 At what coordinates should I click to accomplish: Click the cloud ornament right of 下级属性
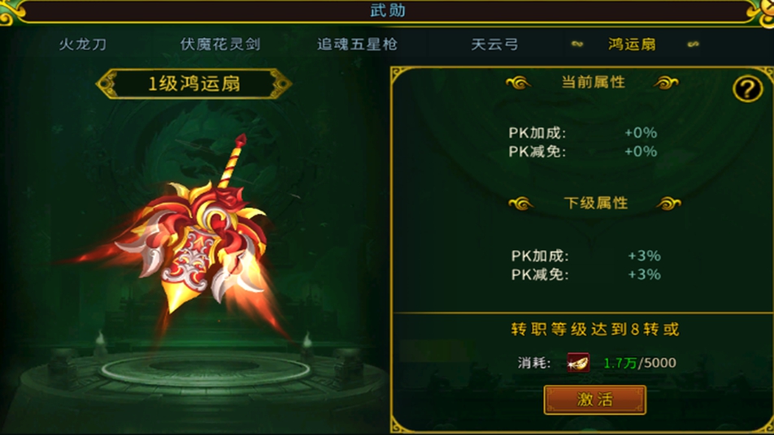click(669, 203)
